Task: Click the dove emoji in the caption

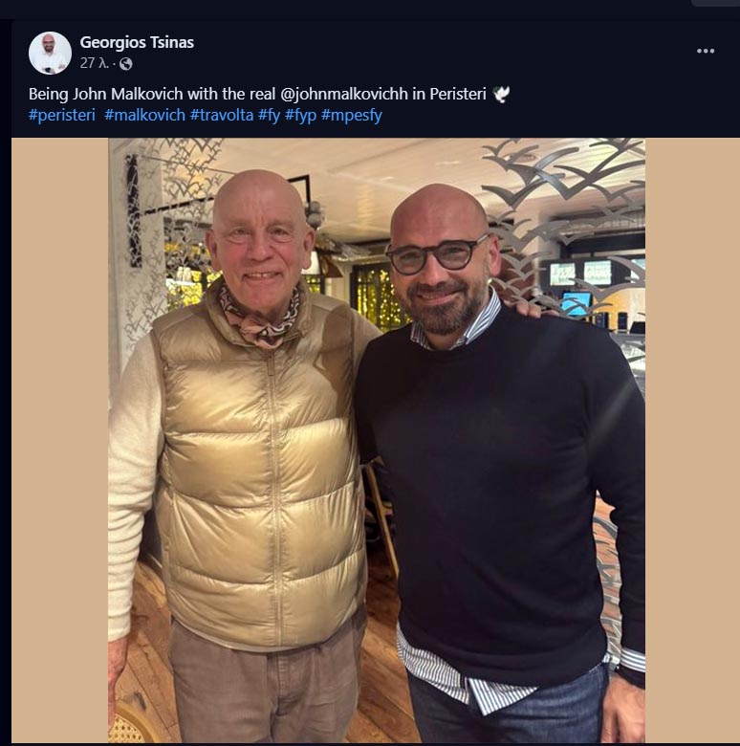Action: pyautogui.click(x=501, y=94)
